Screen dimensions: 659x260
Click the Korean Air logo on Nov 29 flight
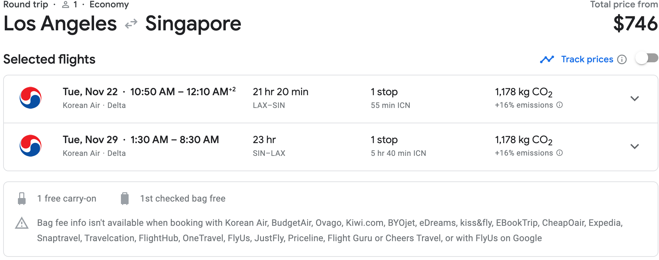(x=30, y=146)
